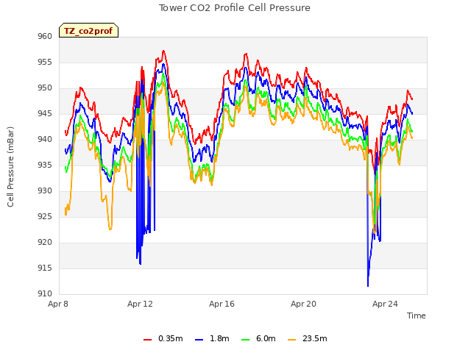Click the 920 y-axis tick label
471x353 pixels.
click(x=45, y=242)
